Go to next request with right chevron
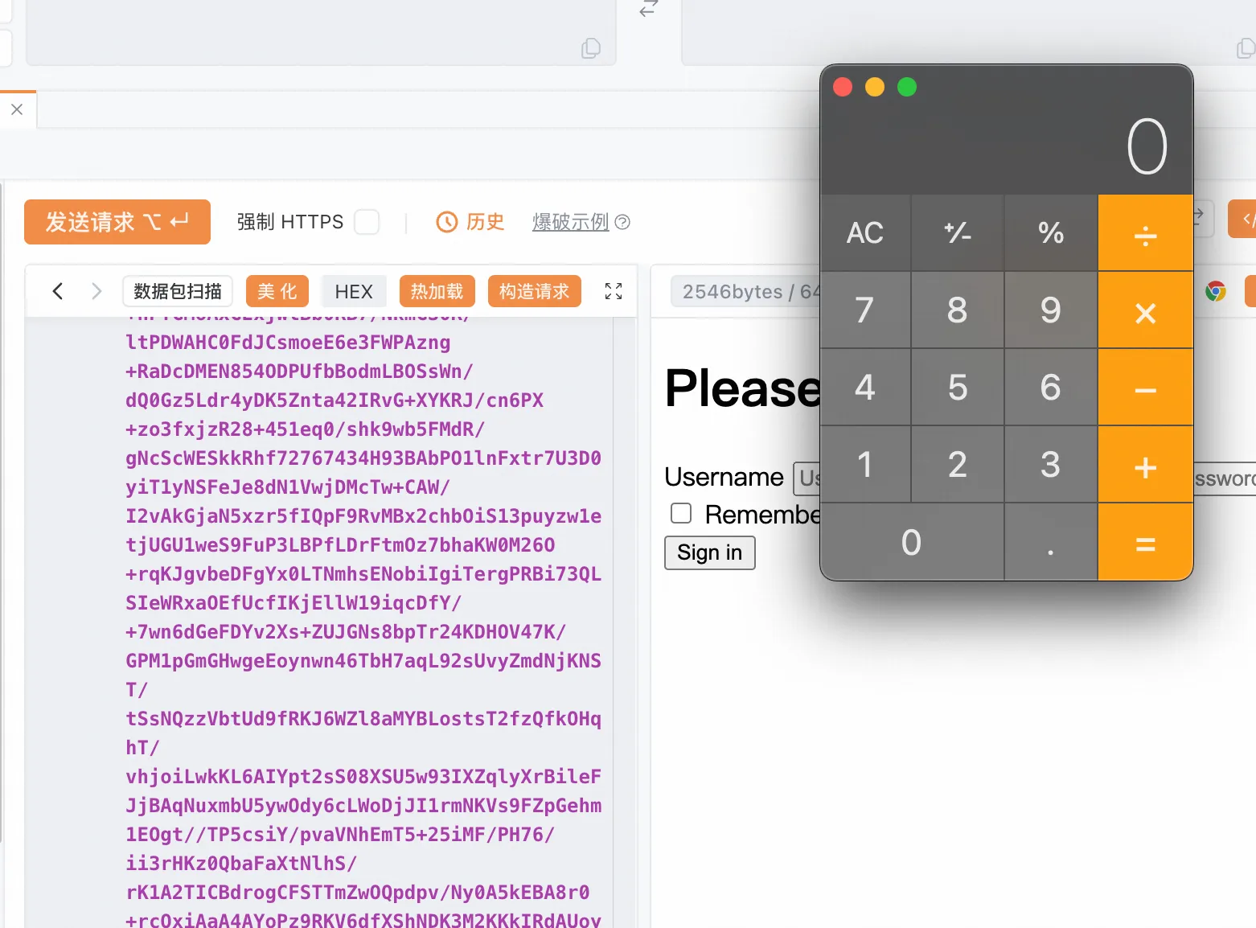1256x928 pixels. 96,291
